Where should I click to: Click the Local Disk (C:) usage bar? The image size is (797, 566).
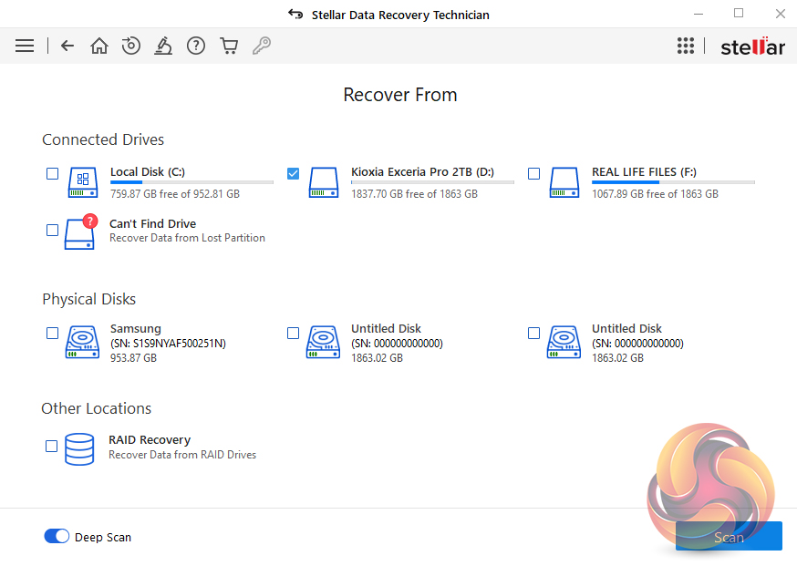tap(191, 182)
